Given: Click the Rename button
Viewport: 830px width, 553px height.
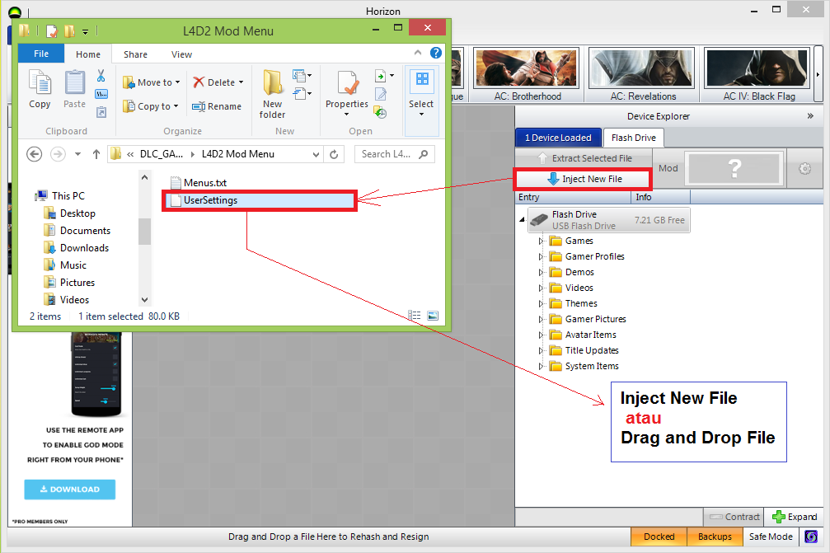Looking at the screenshot, I should click(x=217, y=106).
